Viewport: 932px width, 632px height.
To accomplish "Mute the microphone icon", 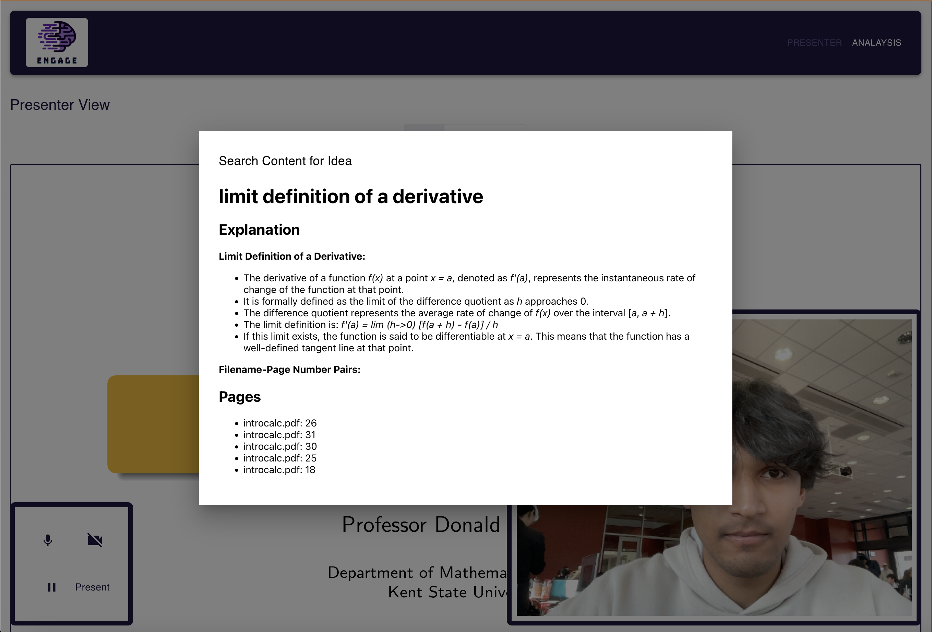I will [48, 540].
